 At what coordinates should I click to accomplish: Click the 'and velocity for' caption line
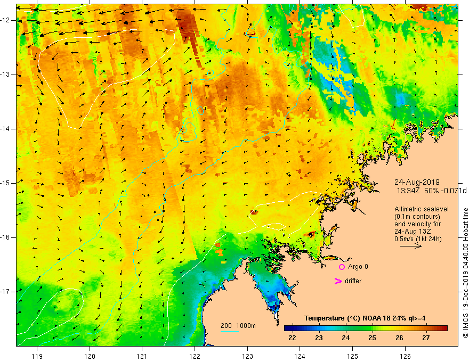417,224
